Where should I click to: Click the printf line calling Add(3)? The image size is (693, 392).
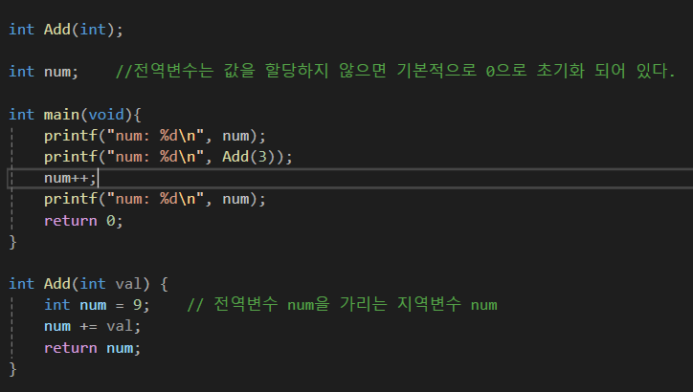click(168, 157)
